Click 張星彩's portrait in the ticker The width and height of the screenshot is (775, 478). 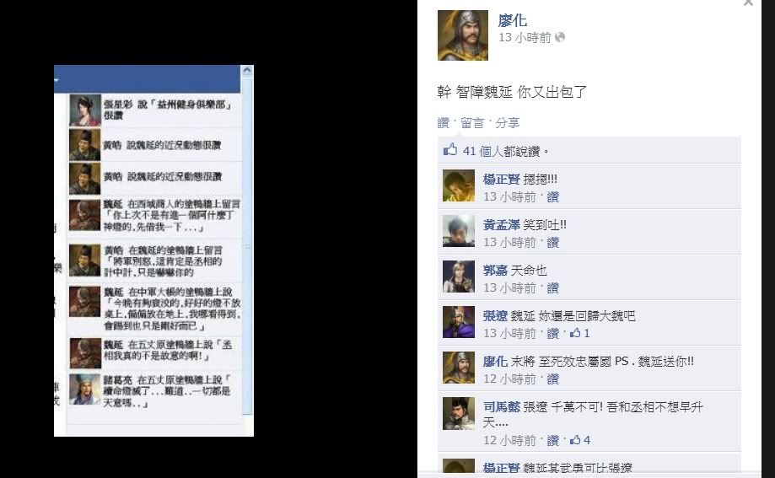click(x=85, y=110)
